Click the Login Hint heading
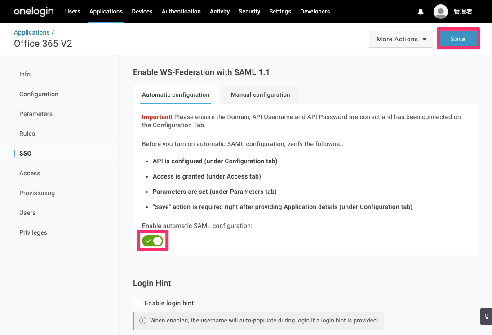The width and height of the screenshot is (492, 335). 152,283
